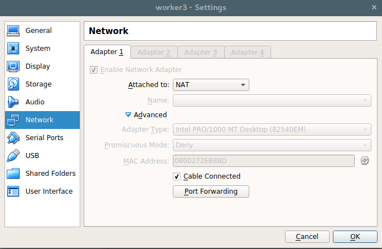382x249 pixels.
Task: Open the Promiscuous Mode dropdown
Action: click(272, 145)
